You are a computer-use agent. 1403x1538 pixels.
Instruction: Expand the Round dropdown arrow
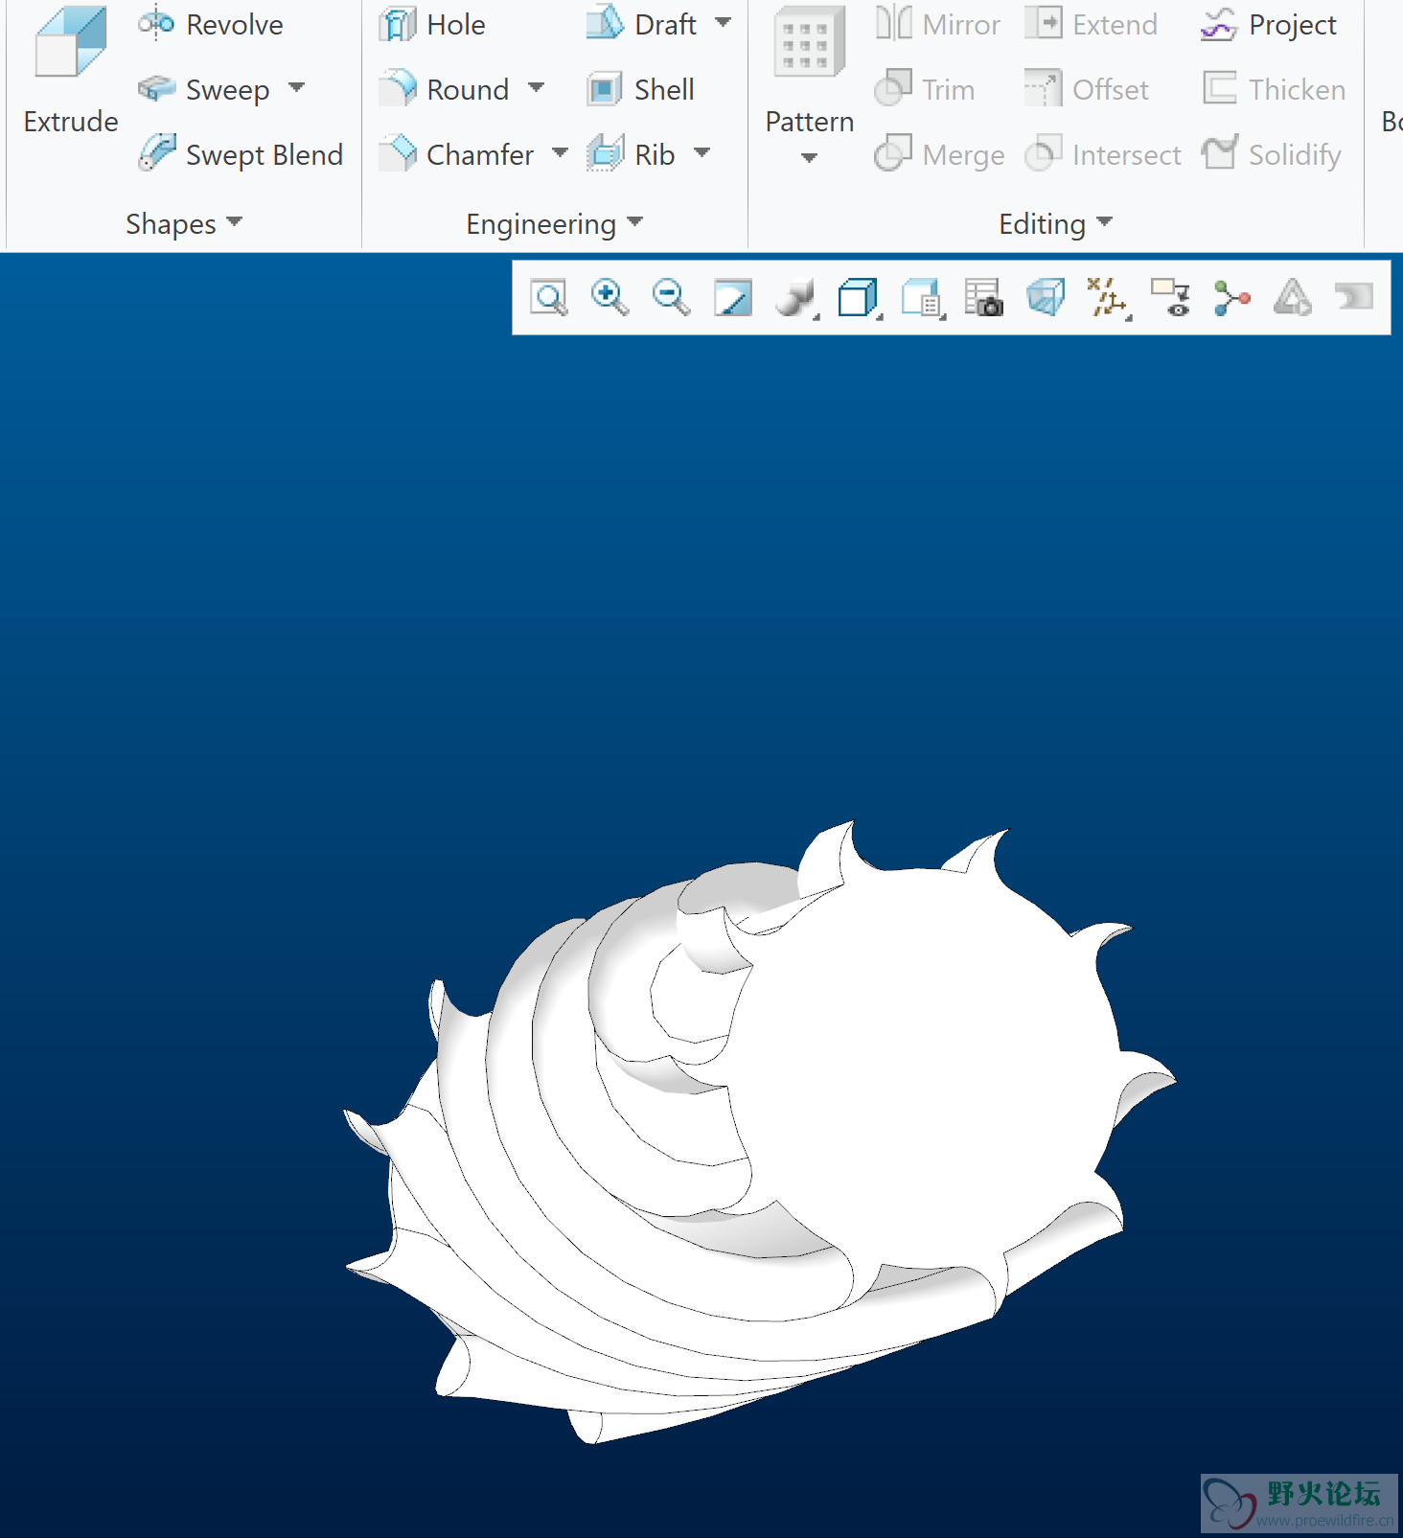536,88
